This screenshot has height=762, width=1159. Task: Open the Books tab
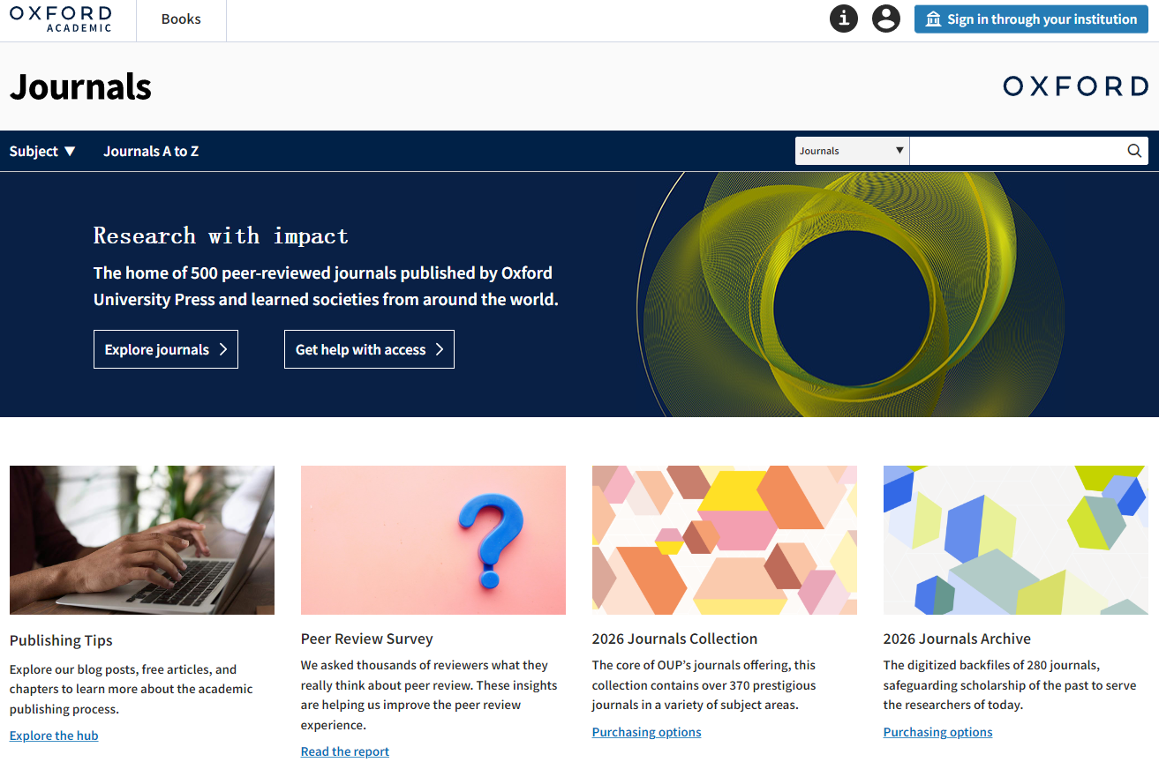tap(181, 19)
